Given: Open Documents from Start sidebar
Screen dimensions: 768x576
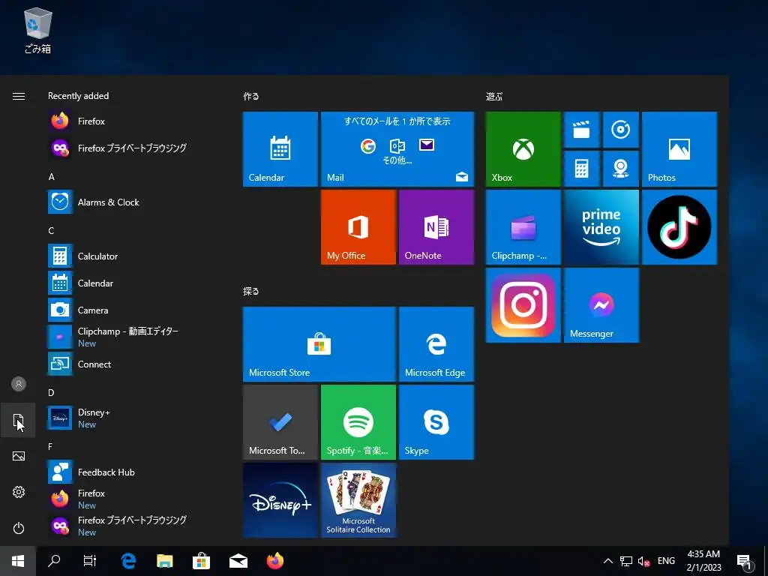Looking at the screenshot, I should coord(19,420).
